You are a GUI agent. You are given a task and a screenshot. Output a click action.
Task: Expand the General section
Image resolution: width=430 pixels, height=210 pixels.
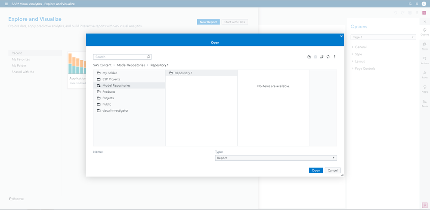(359, 47)
